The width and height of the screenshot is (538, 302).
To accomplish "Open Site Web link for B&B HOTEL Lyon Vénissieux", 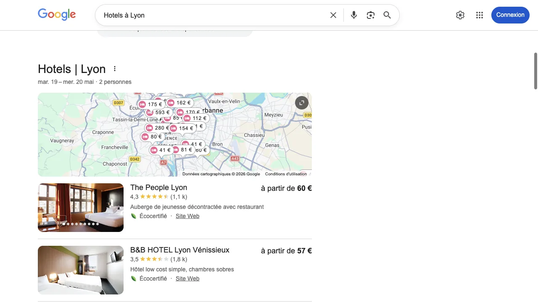I will [187, 279].
